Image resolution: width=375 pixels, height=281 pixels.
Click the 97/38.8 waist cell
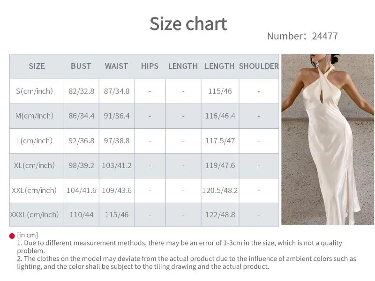pyautogui.click(x=117, y=141)
